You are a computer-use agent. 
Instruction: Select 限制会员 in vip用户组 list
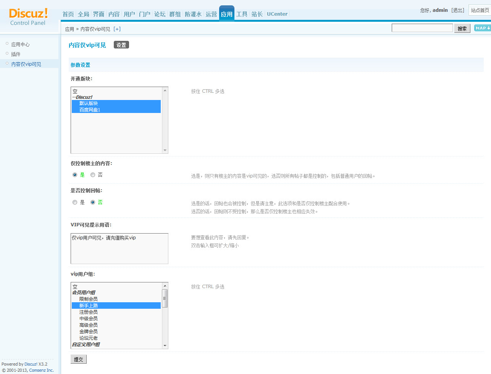(116, 299)
